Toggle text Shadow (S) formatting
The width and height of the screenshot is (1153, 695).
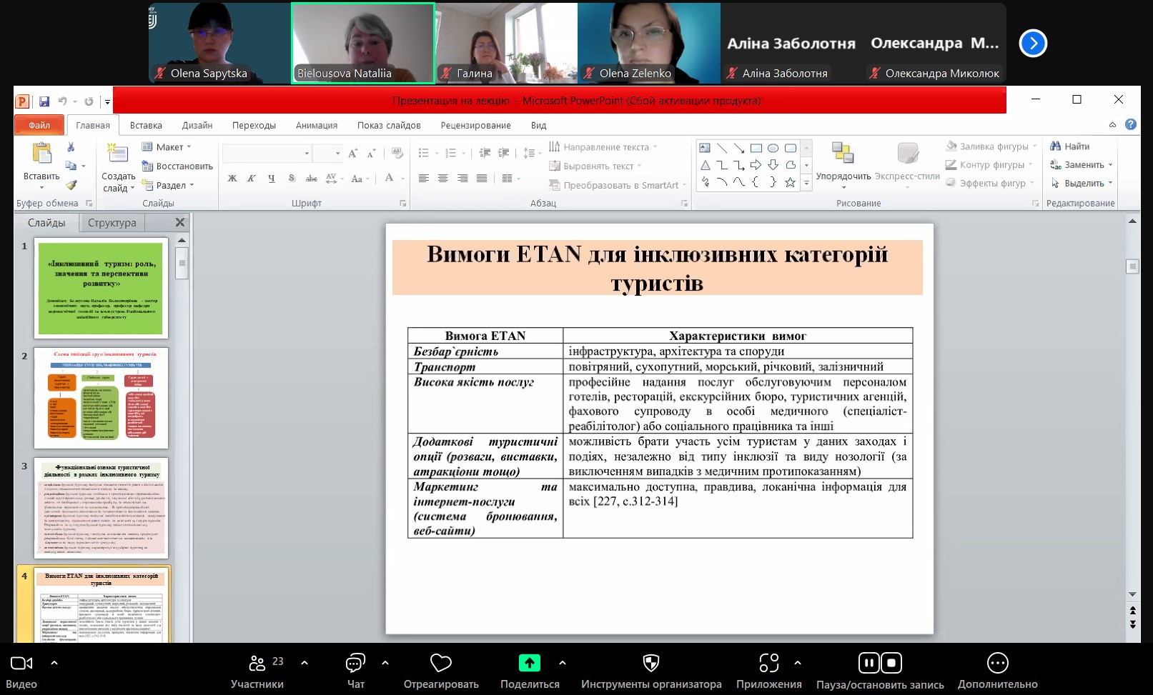click(292, 179)
